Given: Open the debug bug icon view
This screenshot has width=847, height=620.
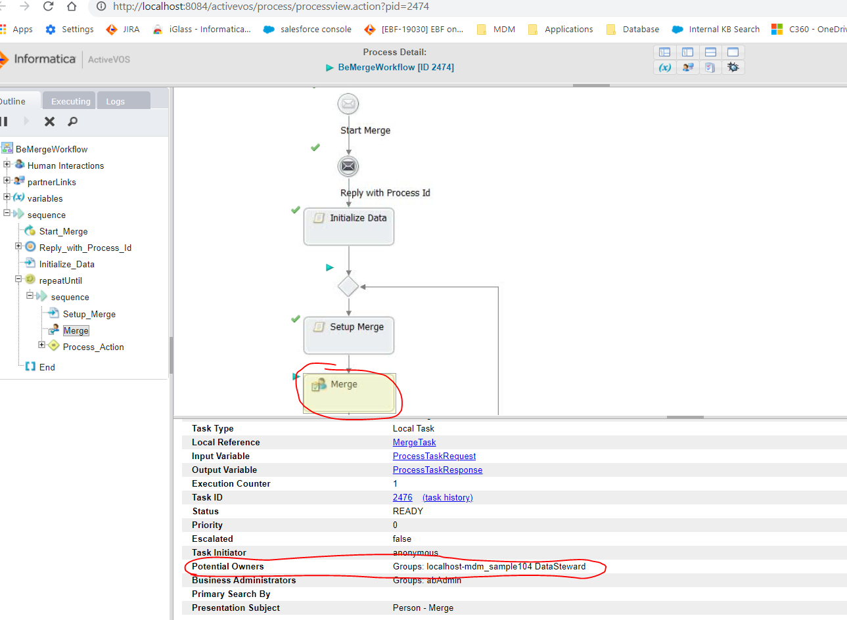Looking at the screenshot, I should [733, 67].
